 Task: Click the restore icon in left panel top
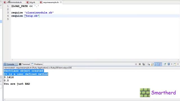[1, 2]
